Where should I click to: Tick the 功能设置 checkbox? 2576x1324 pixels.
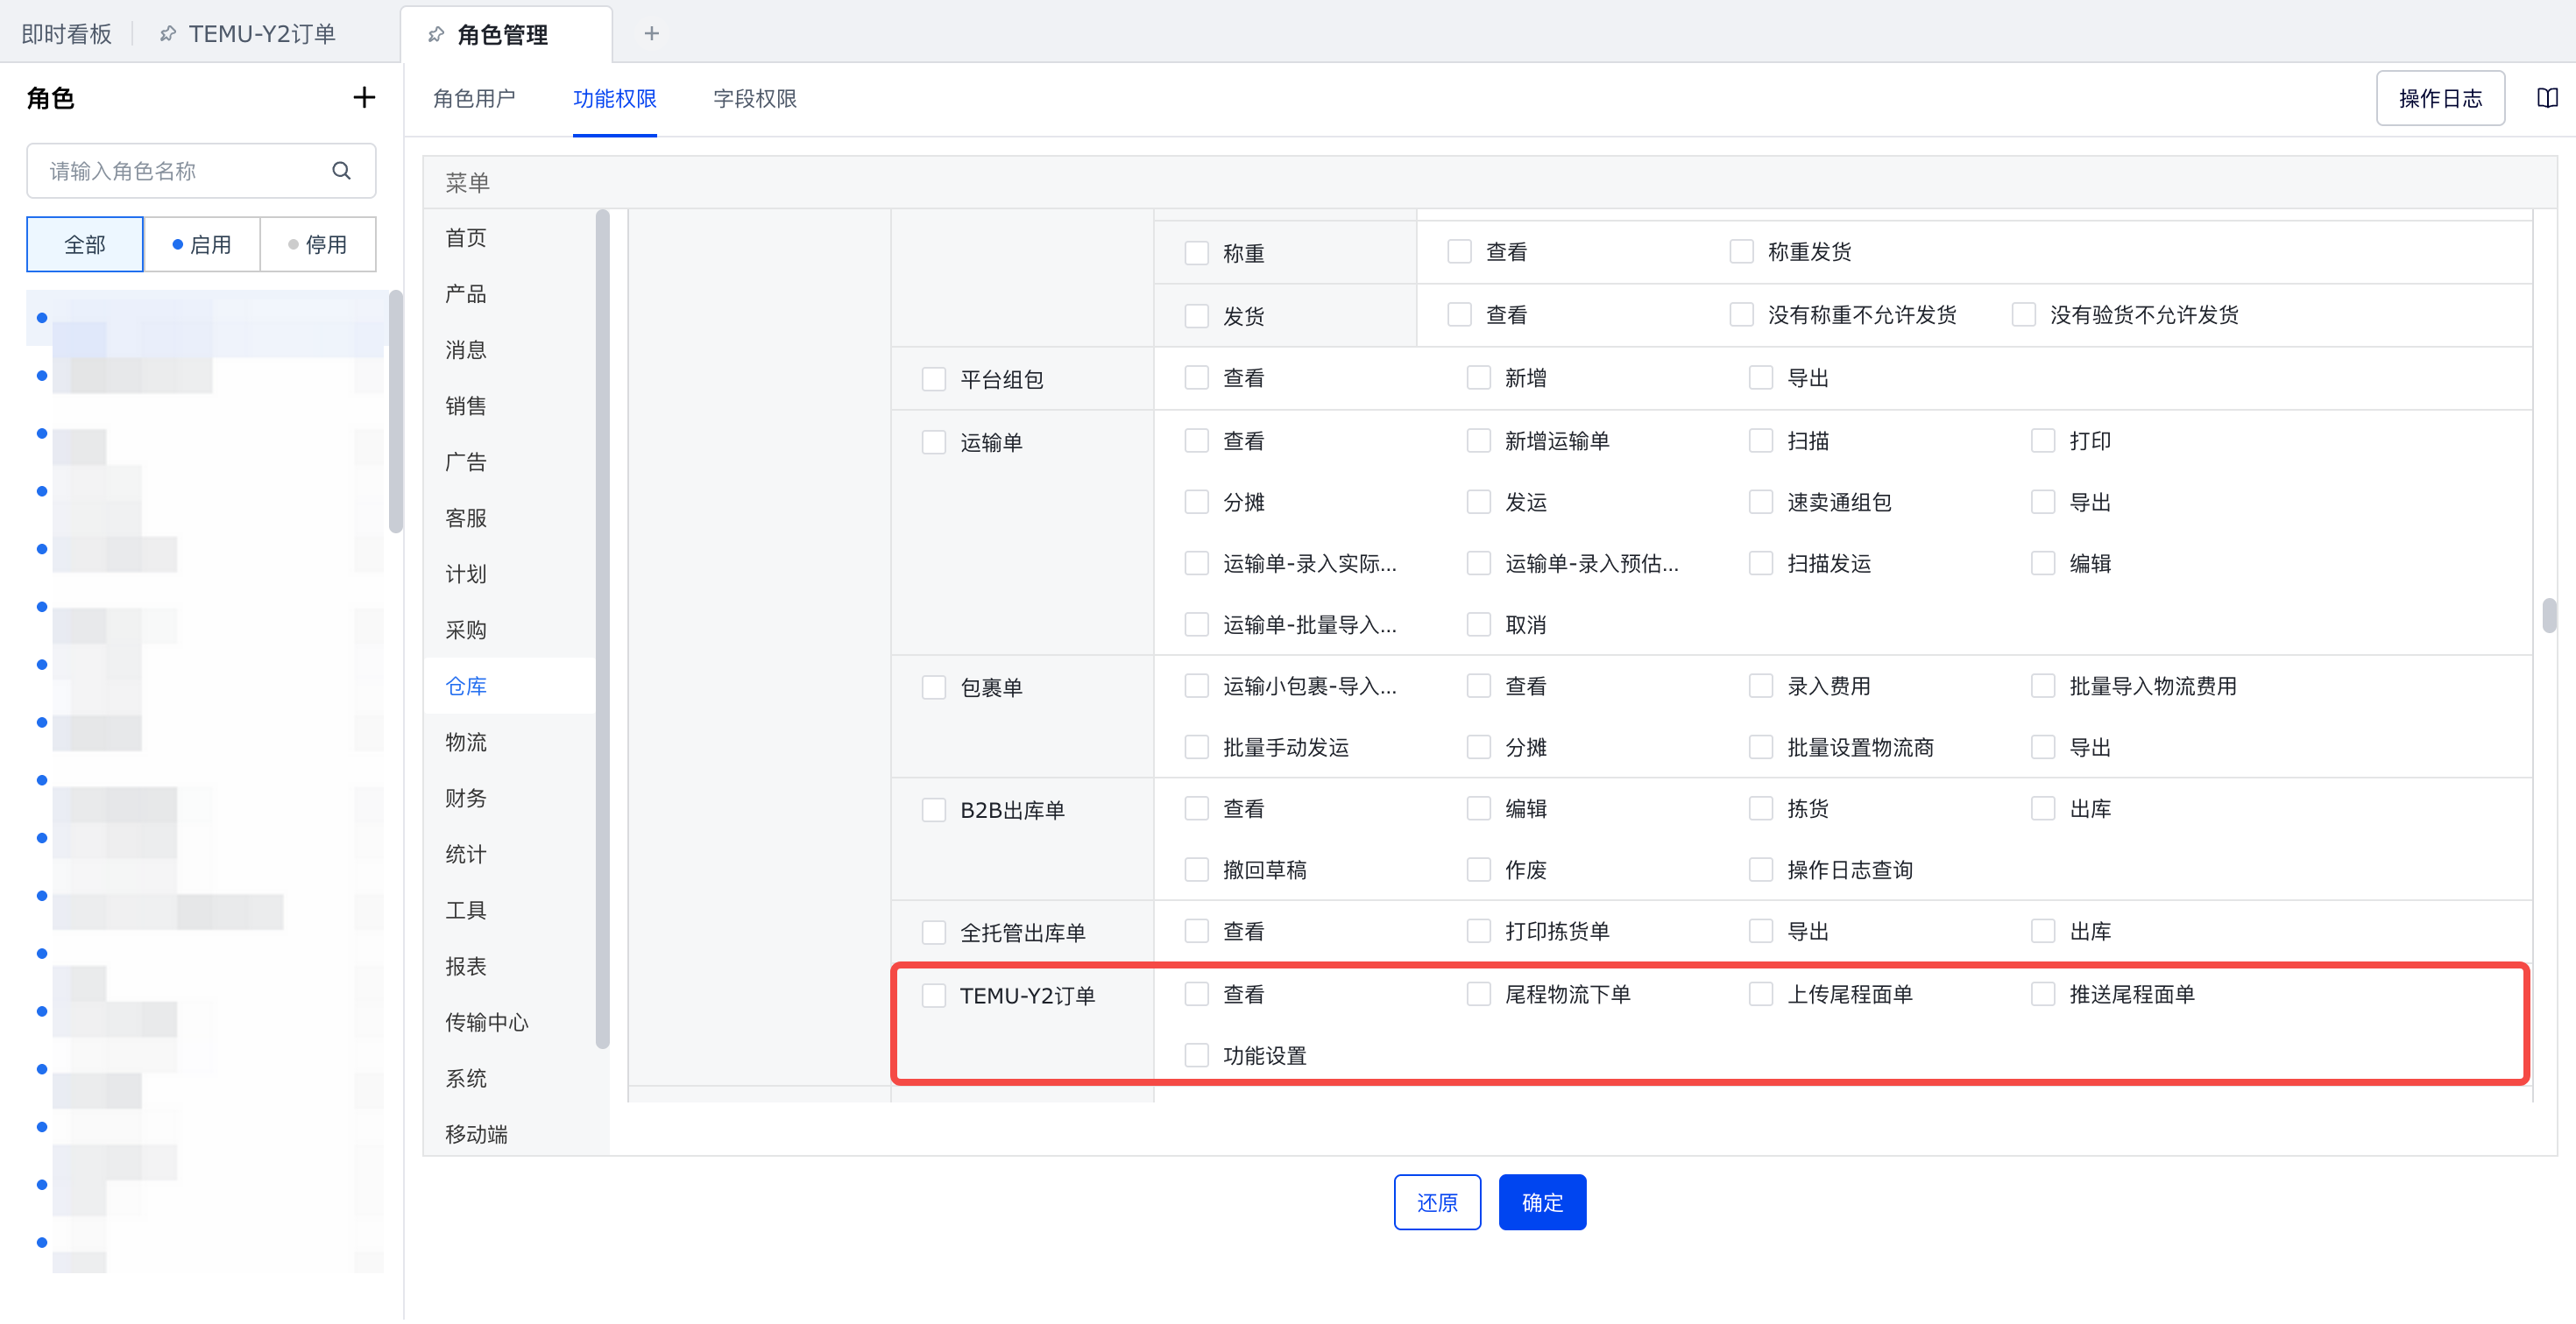click(1196, 1056)
